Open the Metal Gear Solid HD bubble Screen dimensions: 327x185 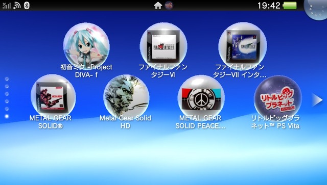126,98
